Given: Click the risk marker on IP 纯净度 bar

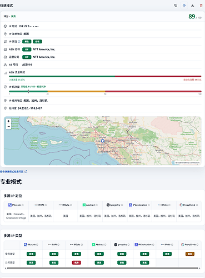Looking at the screenshot, I should click(28, 91).
